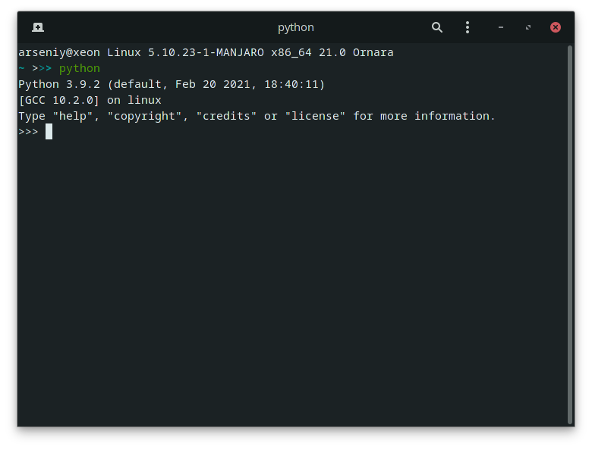The width and height of the screenshot is (592, 450).
Task: Click the word "credits" in the terminal
Action: click(226, 116)
